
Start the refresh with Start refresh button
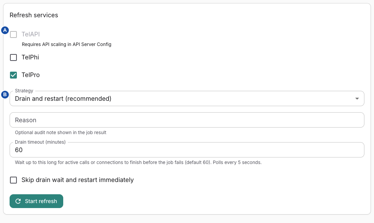36,201
